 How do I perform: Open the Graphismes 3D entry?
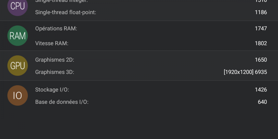click(55, 72)
